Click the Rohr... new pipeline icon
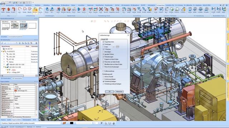 pyautogui.click(x=3, y=10)
